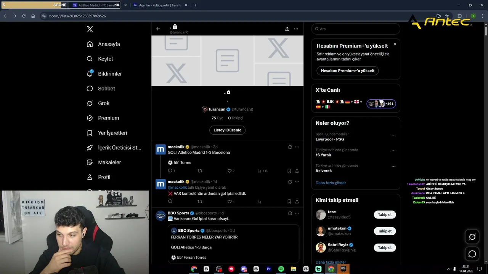Share the VAR kontrolünün post
This screenshot has width=488, height=274.
[297, 202]
